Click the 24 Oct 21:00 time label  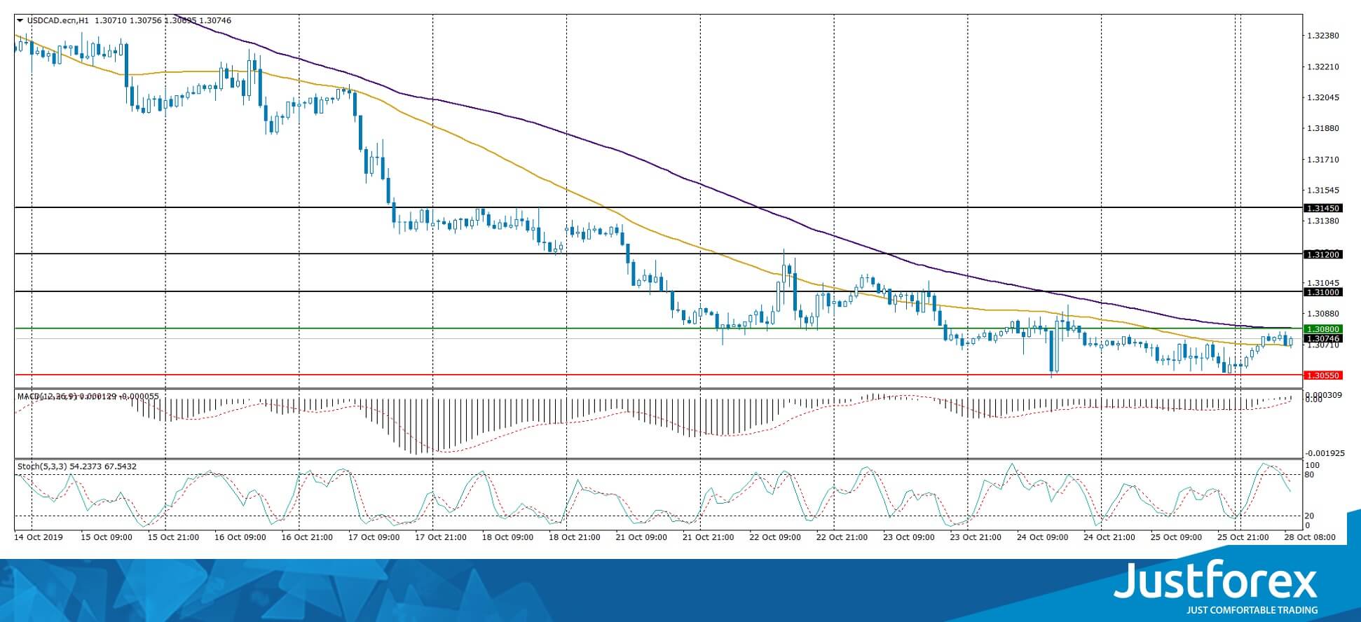[1110, 537]
